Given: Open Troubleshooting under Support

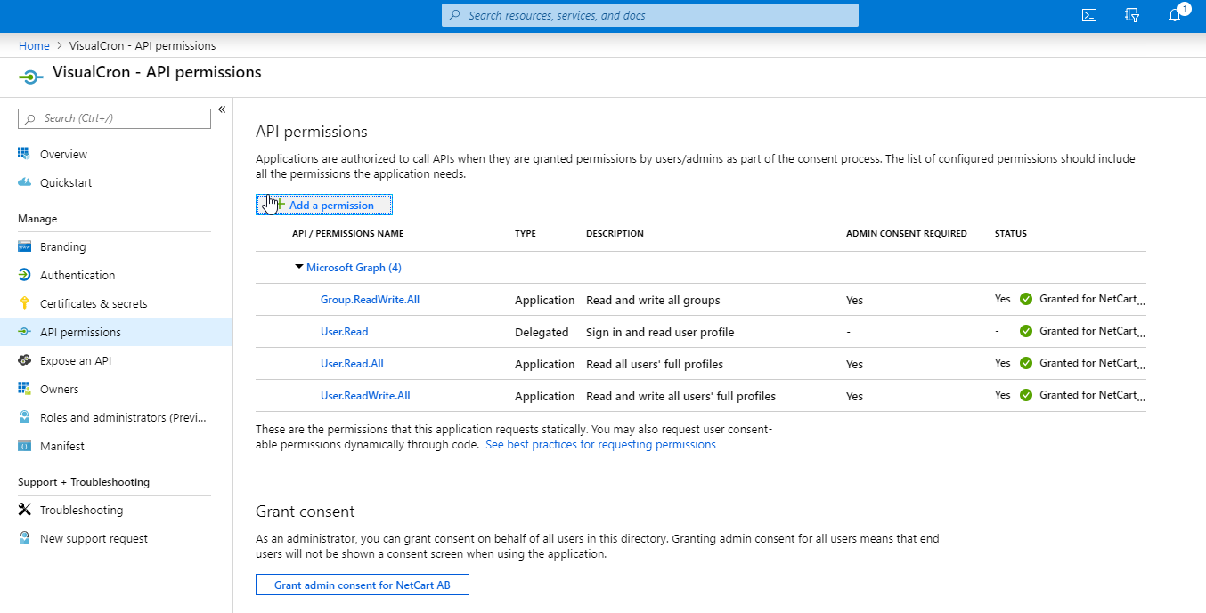Looking at the screenshot, I should [81, 509].
